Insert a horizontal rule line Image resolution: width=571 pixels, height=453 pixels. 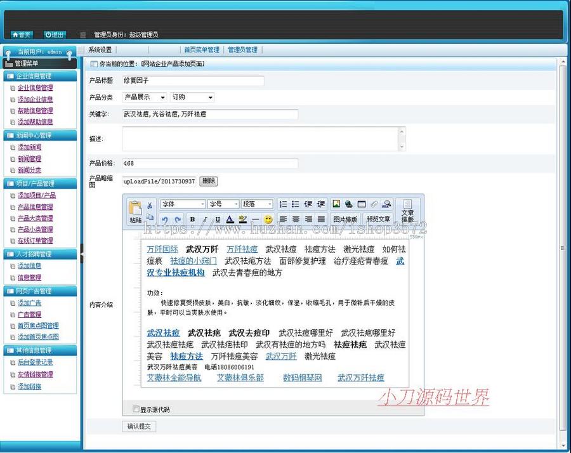[x=255, y=220]
